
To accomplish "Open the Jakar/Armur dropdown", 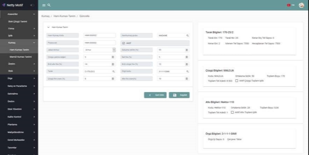I will click(114, 50).
